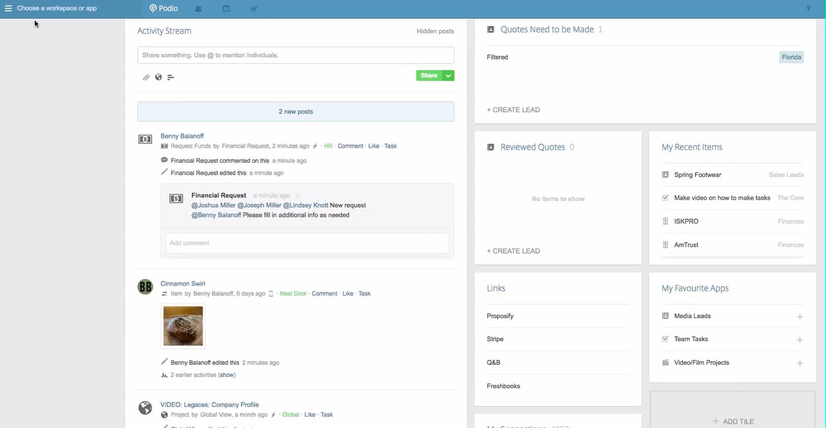Load the 2 new posts bar
This screenshot has width=826, height=428.
point(296,111)
